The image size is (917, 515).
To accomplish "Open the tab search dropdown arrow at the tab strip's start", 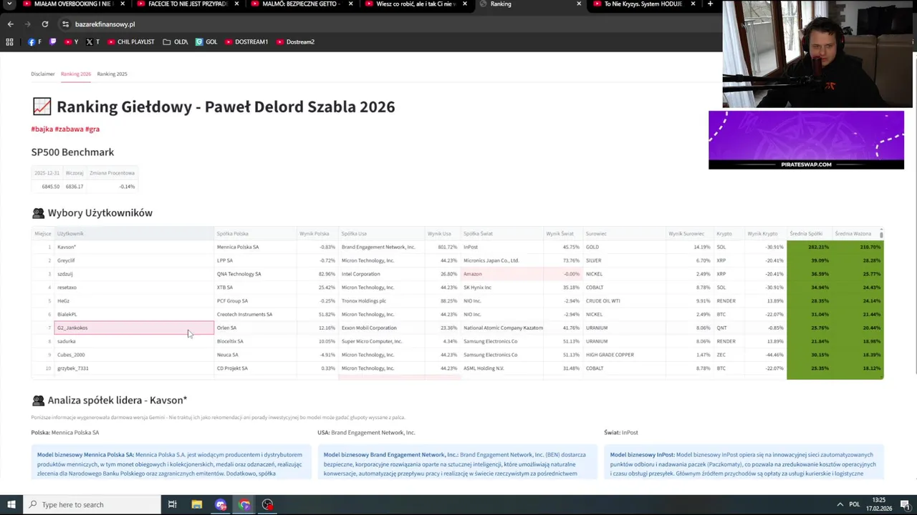I will [x=9, y=4].
